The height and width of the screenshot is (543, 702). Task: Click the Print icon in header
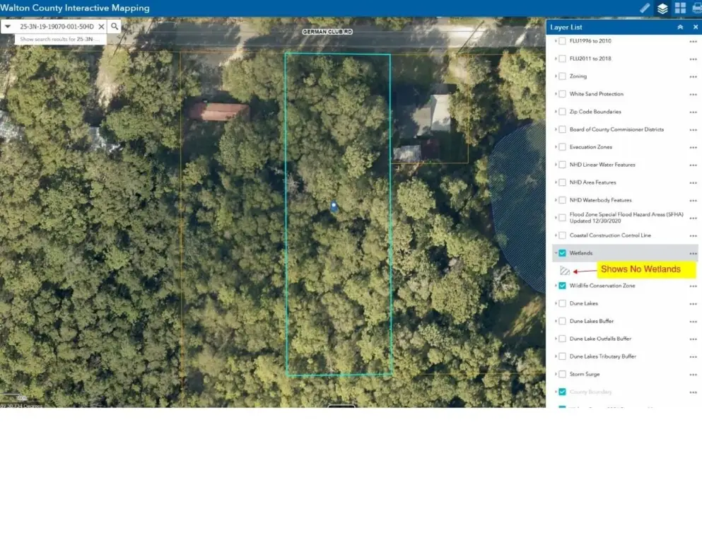click(x=697, y=8)
